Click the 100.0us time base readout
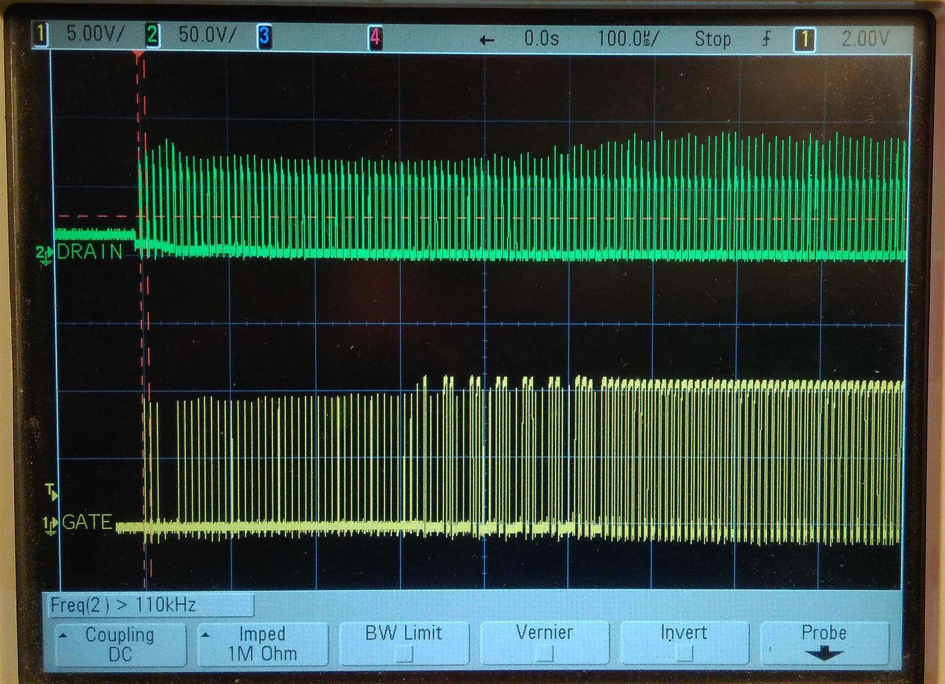 point(627,39)
